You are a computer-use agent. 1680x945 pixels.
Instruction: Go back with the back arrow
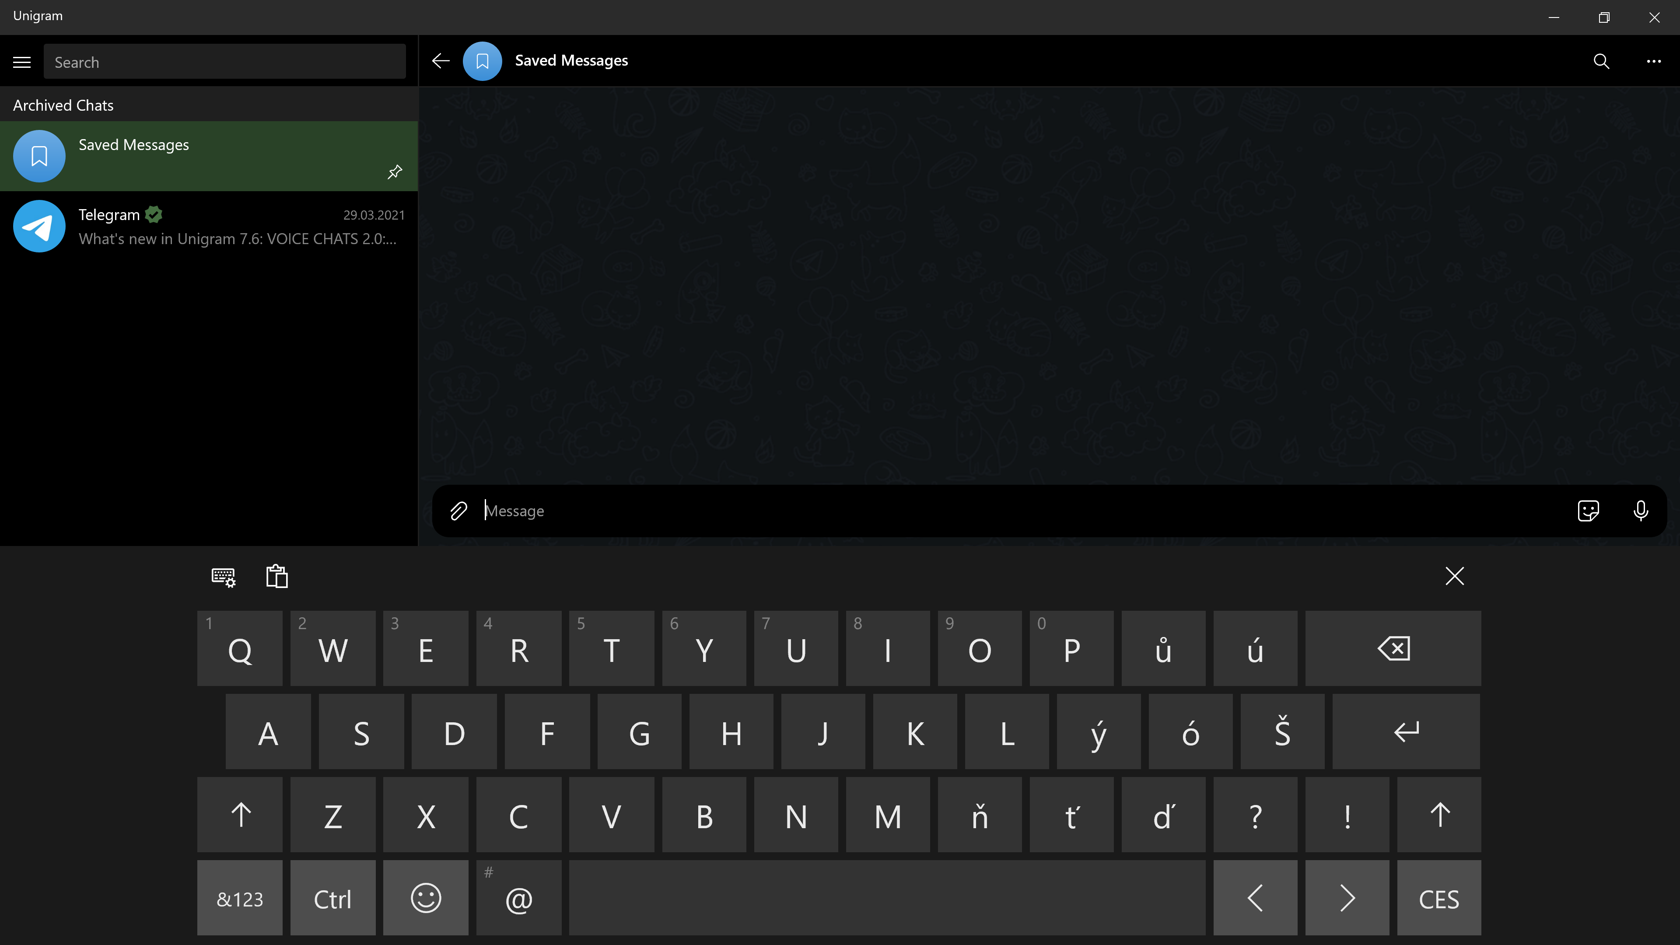pyautogui.click(x=441, y=61)
